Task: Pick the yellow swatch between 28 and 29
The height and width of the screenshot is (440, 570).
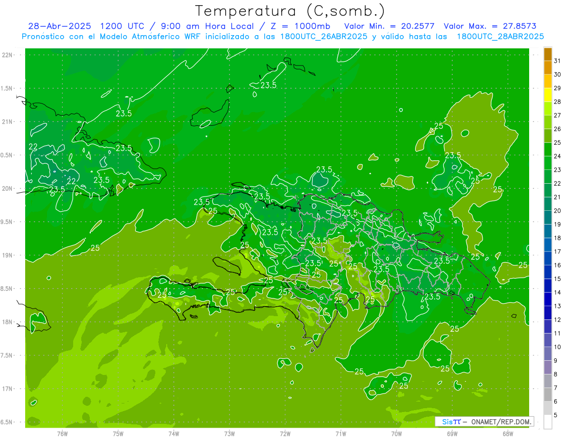Action: tap(548, 95)
